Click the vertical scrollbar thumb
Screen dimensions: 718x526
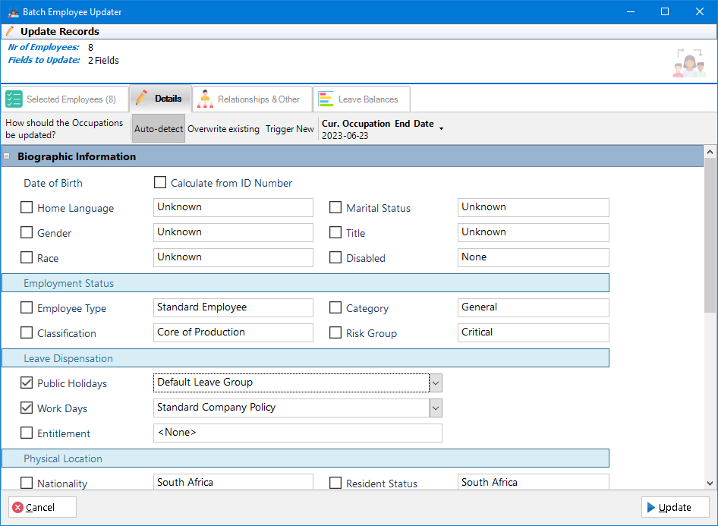[x=710, y=235]
